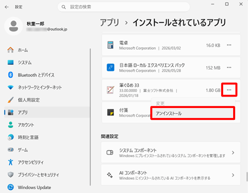Click the 筆ぐるめ 33 app icon
Screen dimensions: 248x193
tap(111, 90)
